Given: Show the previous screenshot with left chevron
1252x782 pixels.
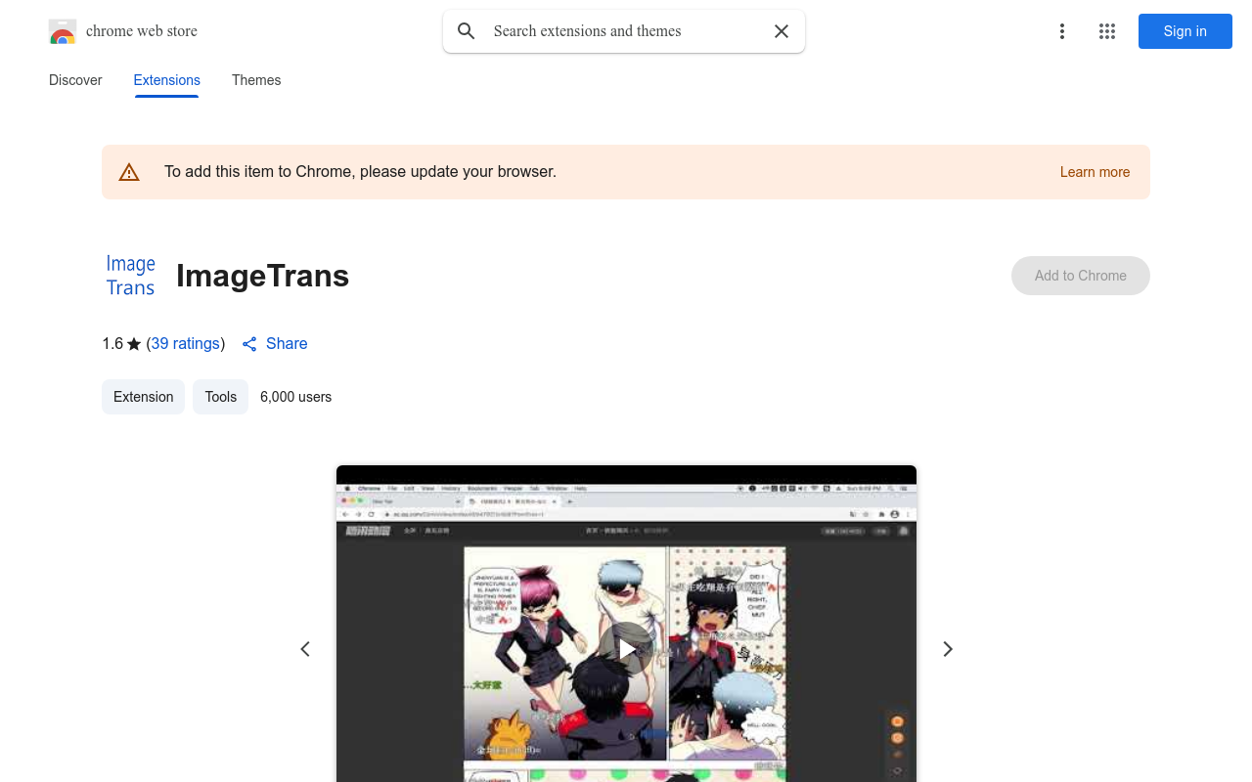Looking at the screenshot, I should click(305, 649).
